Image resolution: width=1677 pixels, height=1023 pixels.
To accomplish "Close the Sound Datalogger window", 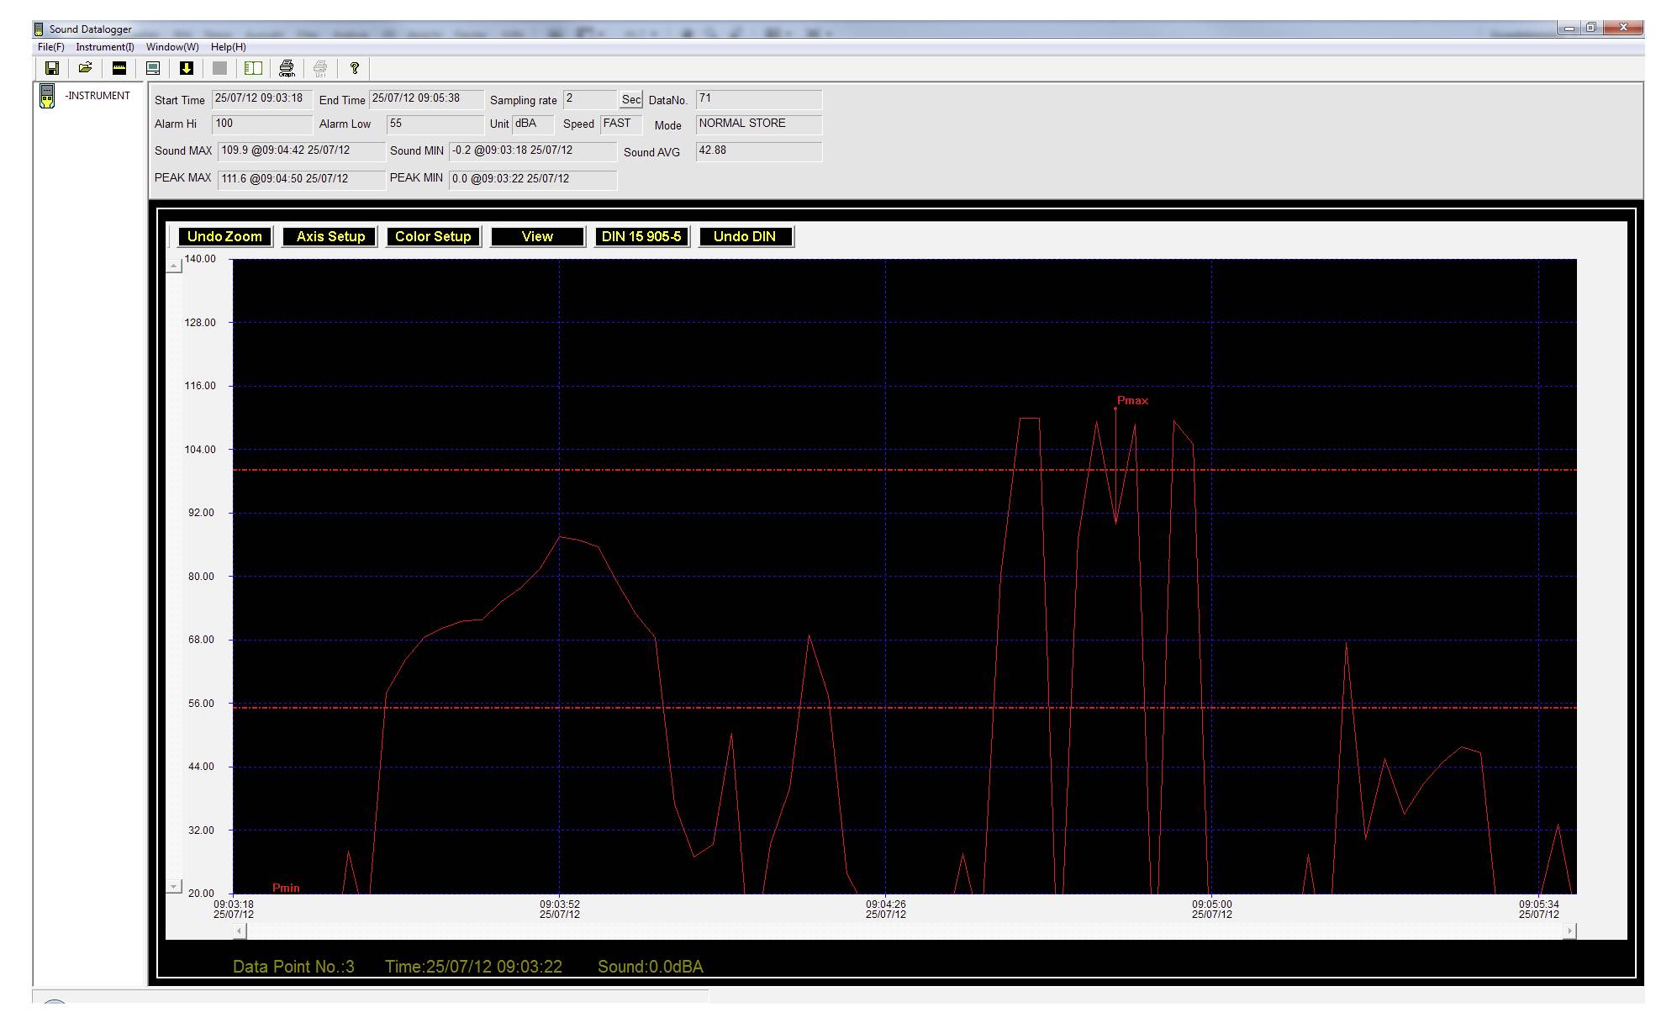I will point(1623,28).
